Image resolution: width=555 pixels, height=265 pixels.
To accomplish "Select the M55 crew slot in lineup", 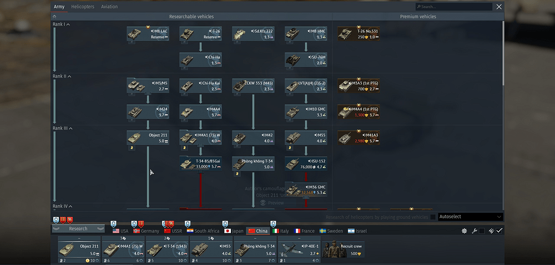I will click(x=211, y=250).
